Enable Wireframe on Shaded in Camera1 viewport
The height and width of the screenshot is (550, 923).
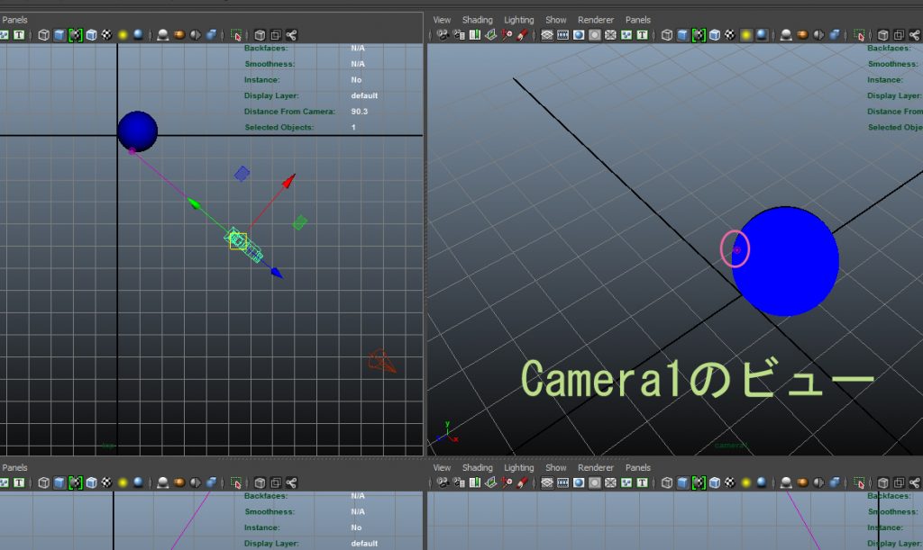coord(715,35)
